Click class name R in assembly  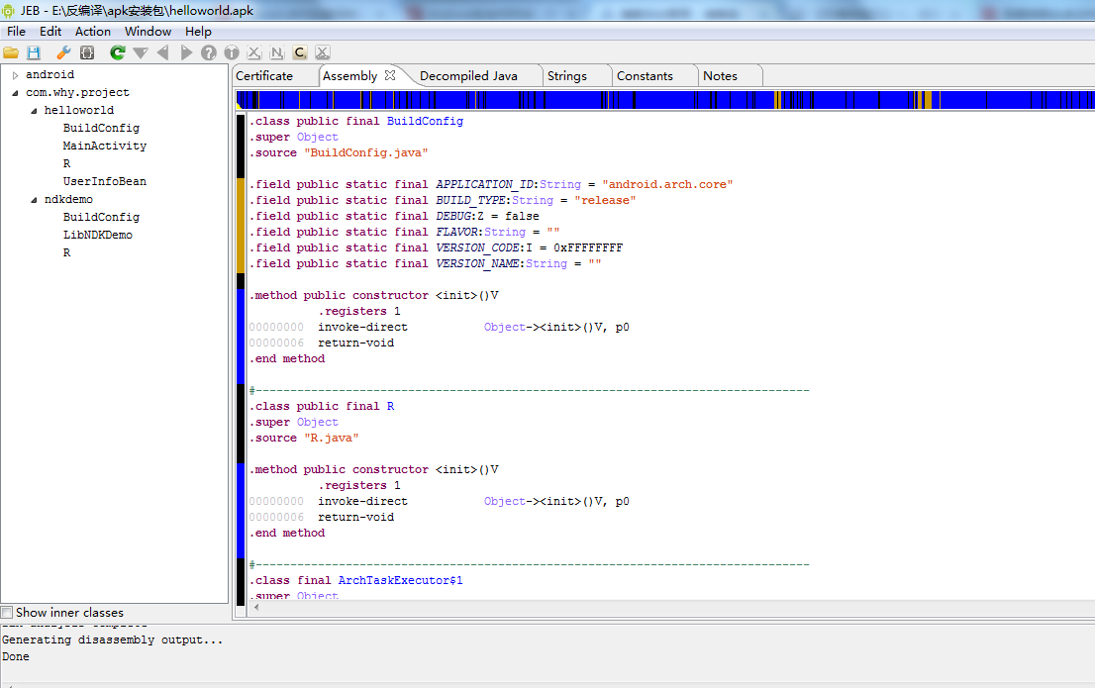point(390,407)
